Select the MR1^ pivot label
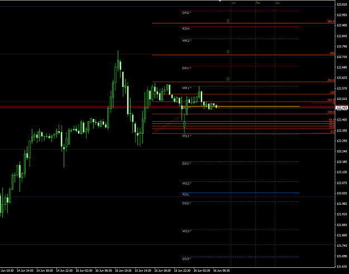349x274 pixels. 187,88
